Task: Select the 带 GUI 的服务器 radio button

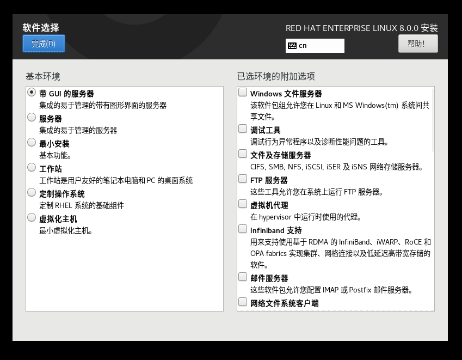Action: (x=32, y=93)
